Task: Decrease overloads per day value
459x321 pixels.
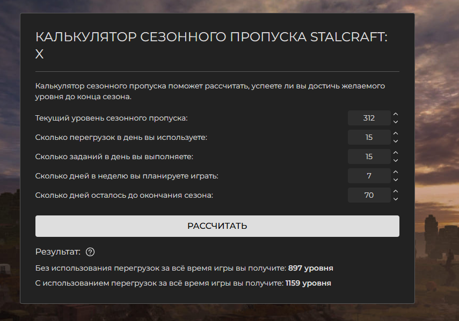Action: click(396, 141)
